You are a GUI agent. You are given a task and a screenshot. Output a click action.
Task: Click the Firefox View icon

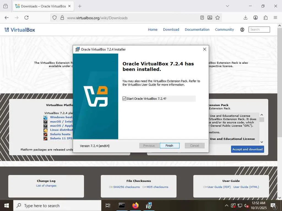coord(6,6)
